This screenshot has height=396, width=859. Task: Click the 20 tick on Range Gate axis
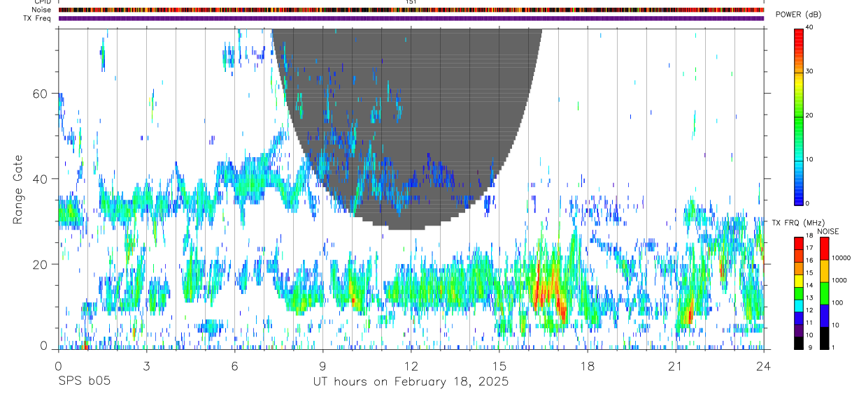pos(41,264)
